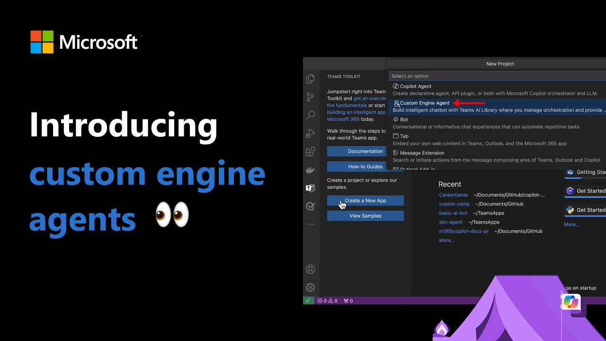Open the Testing checkmark icon view
Screen dimensions: 606x341
click(x=310, y=206)
